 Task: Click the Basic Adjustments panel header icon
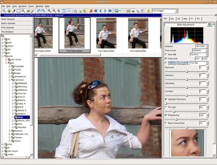[209, 25]
